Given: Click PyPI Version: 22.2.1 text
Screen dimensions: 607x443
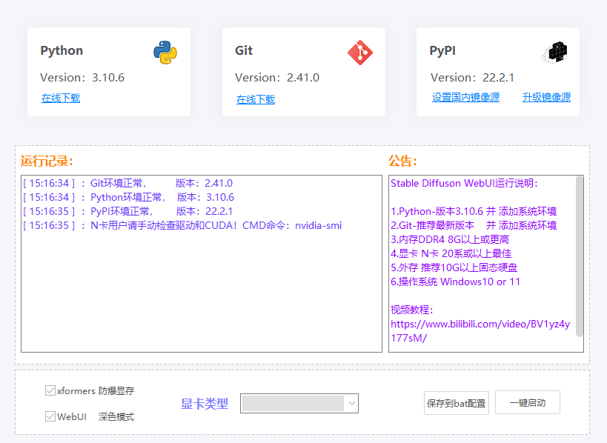Looking at the screenshot, I should [472, 77].
